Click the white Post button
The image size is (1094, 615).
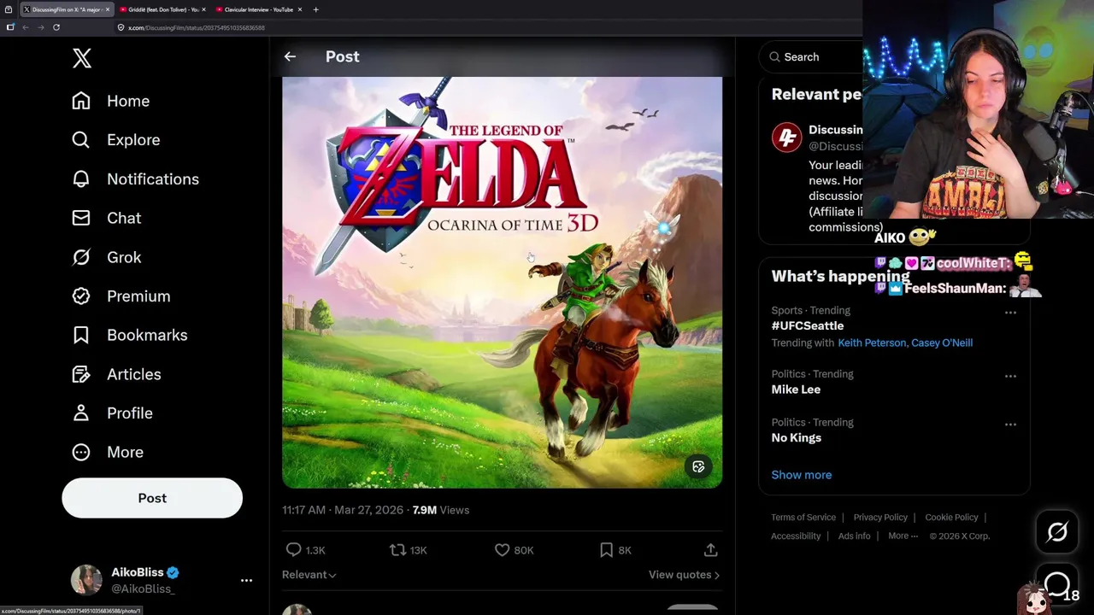[152, 498]
